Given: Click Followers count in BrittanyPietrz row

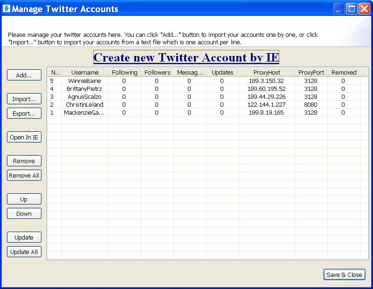Looking at the screenshot, I should pos(157,89).
